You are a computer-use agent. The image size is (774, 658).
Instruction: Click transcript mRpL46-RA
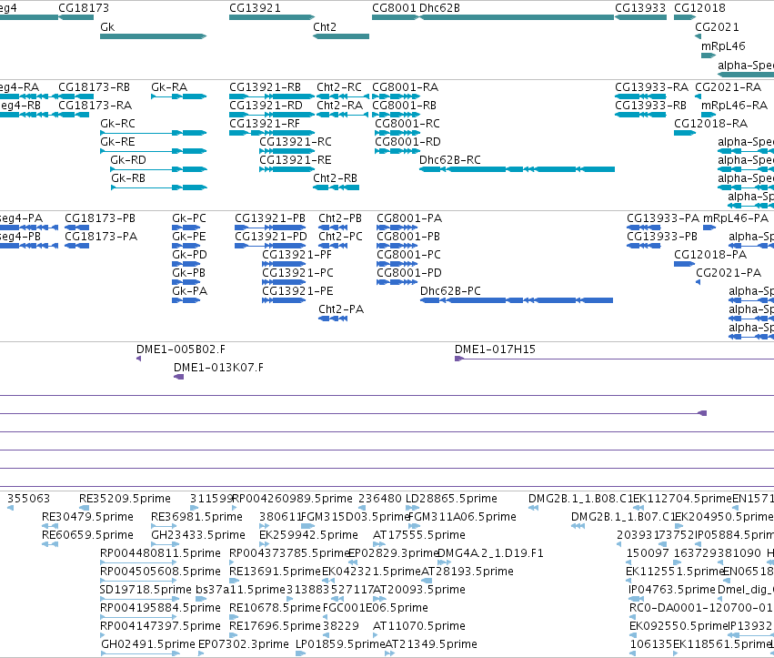coord(735,106)
